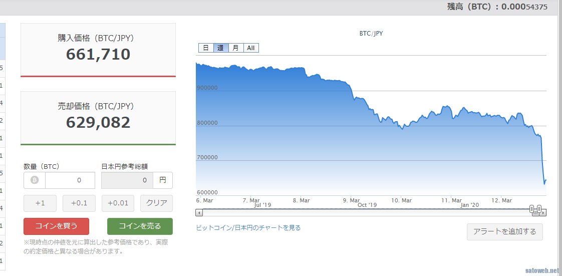The width and height of the screenshot is (562, 276).
Task: Click the 日本円参考総額 amount field
Action: point(127,180)
